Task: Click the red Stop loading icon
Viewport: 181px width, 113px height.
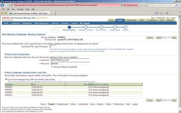Action: point(145,5)
